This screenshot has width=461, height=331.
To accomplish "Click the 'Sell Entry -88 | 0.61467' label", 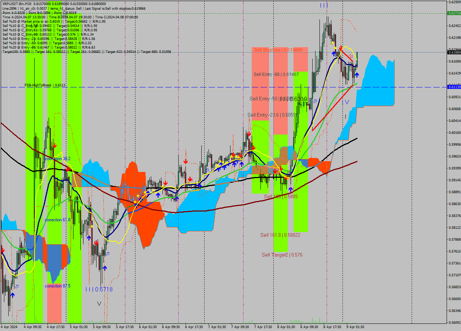I will [276, 74].
